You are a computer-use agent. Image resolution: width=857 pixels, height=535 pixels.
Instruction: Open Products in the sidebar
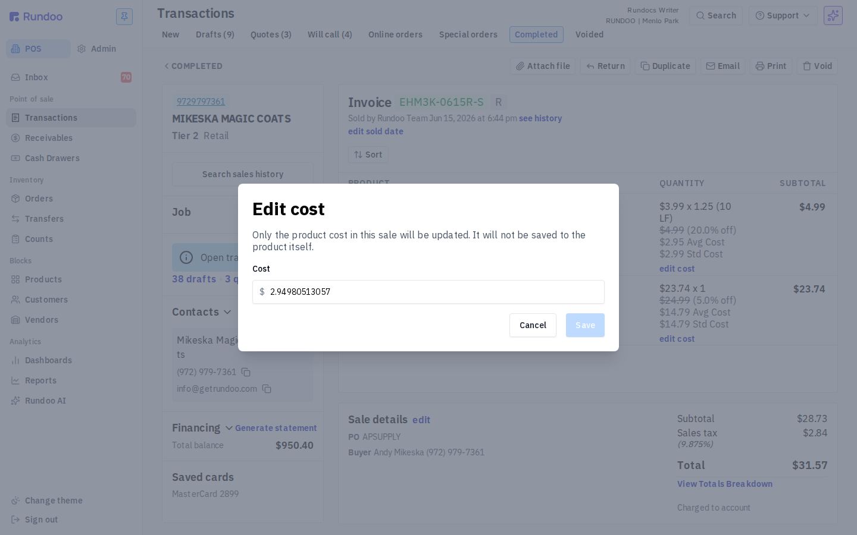pos(71,279)
